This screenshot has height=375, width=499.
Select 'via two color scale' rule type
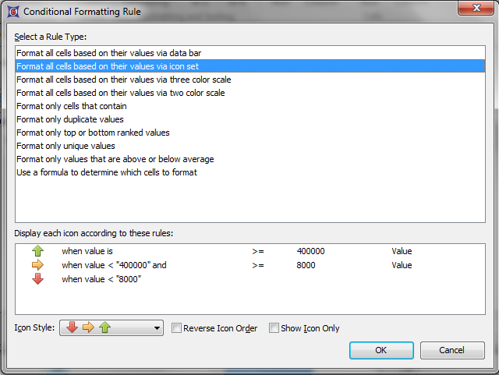pyautogui.click(x=120, y=93)
